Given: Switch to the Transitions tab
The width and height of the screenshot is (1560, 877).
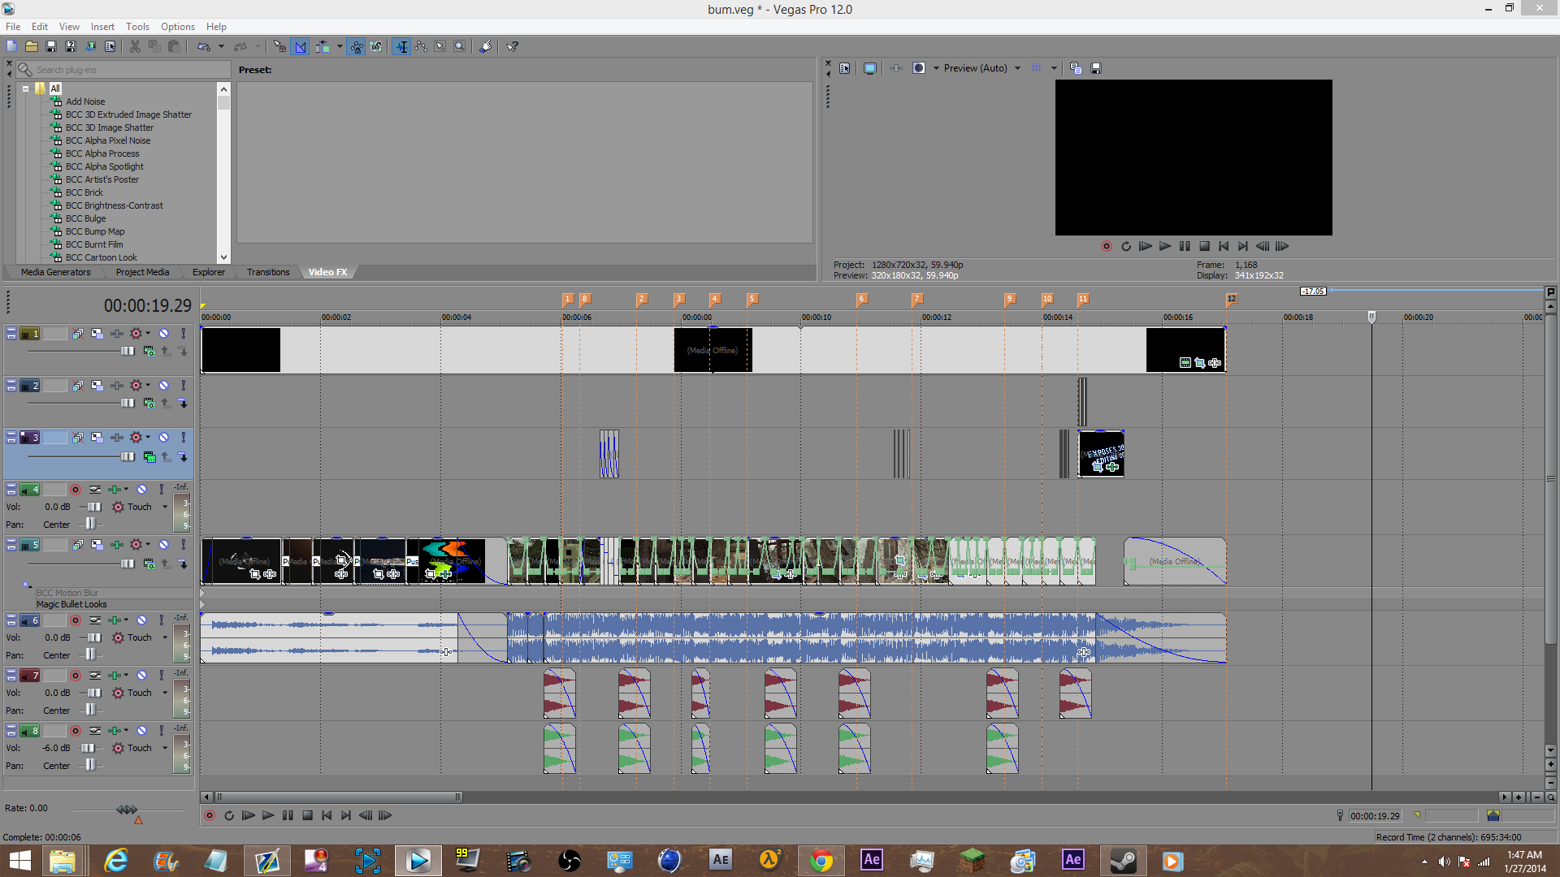Looking at the screenshot, I should pos(268,272).
